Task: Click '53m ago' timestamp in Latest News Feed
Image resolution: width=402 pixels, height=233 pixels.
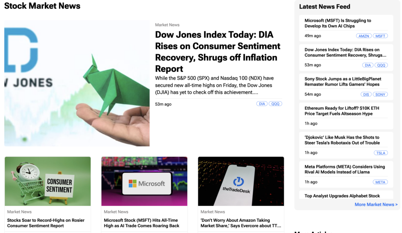Action: 312,65
